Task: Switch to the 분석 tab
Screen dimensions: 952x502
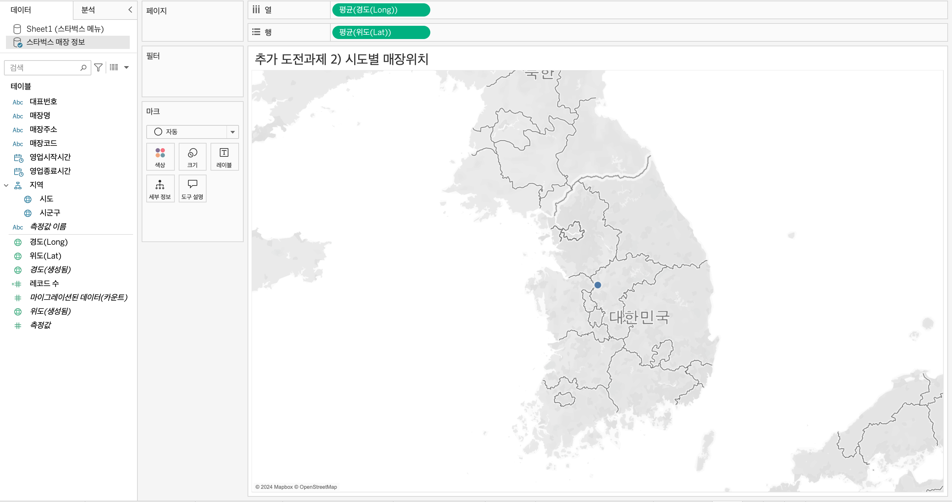Action: coord(88,10)
